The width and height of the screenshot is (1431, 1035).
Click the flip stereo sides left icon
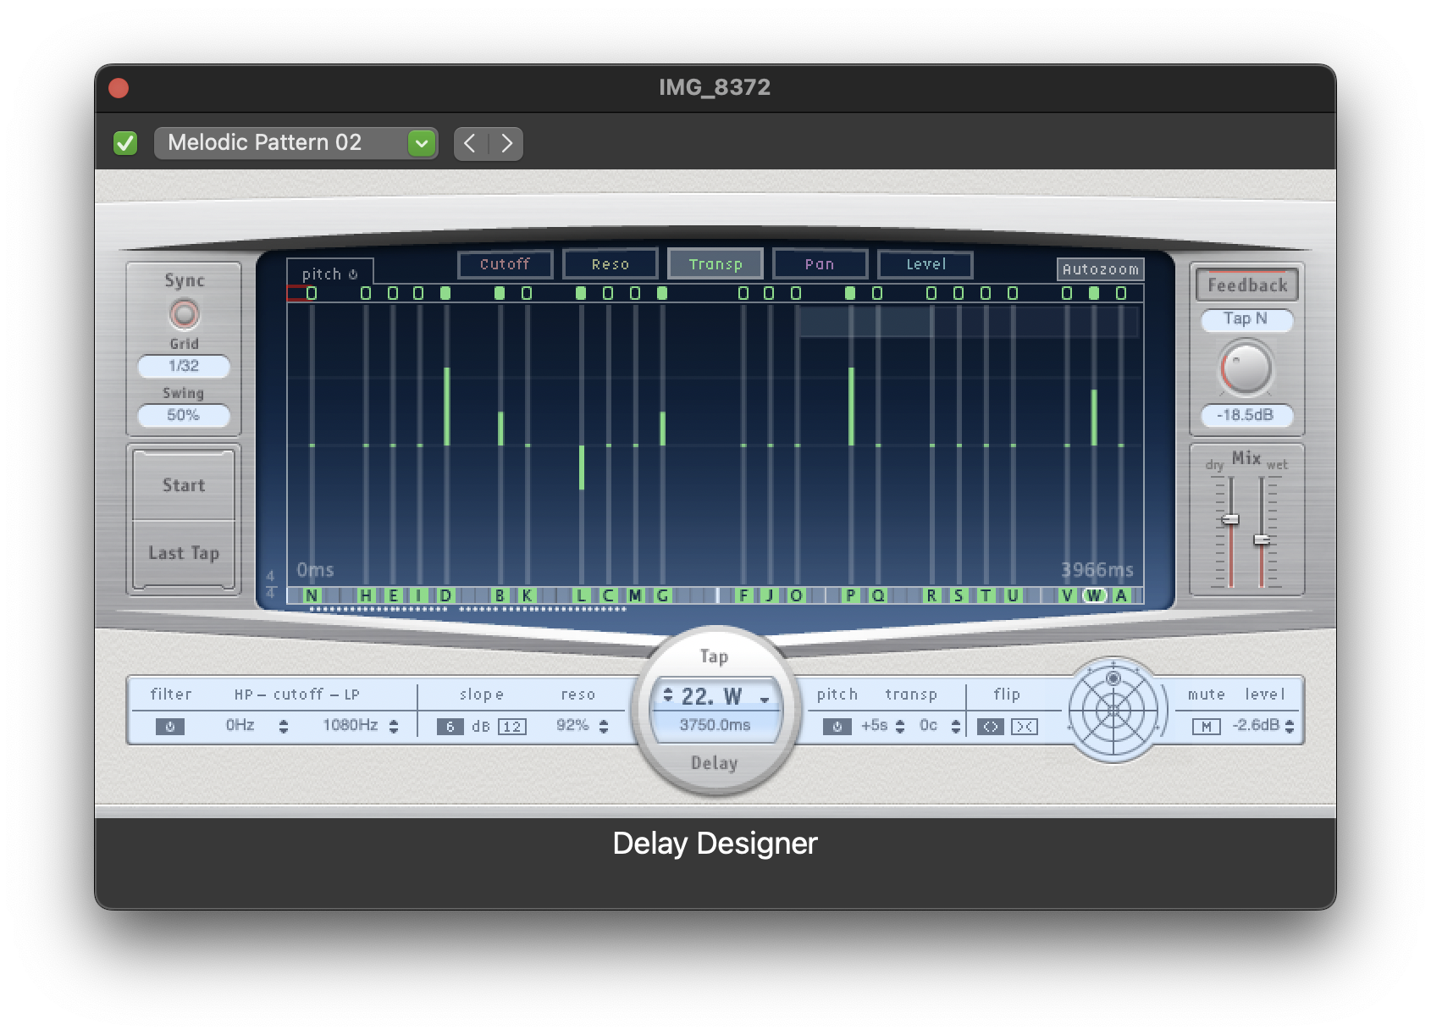(990, 726)
